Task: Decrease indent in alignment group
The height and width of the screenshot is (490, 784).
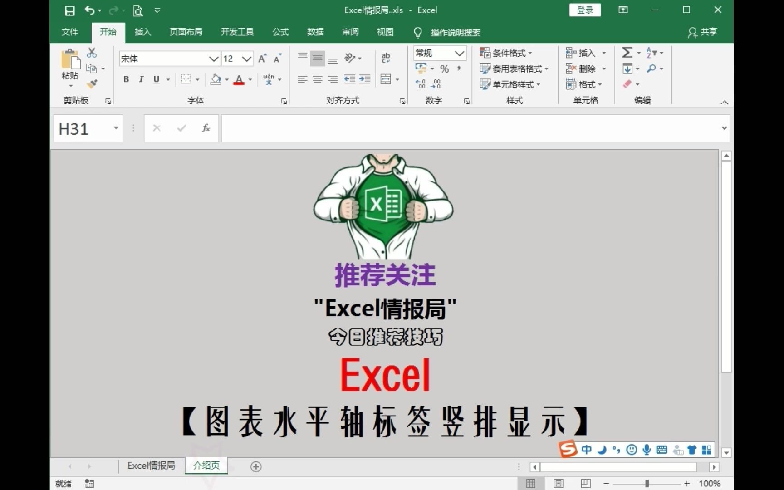Action: 349,79
